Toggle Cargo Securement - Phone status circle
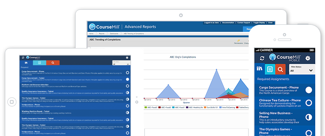Image resolution: width=325 pixels, height=136 pixels. (308, 90)
